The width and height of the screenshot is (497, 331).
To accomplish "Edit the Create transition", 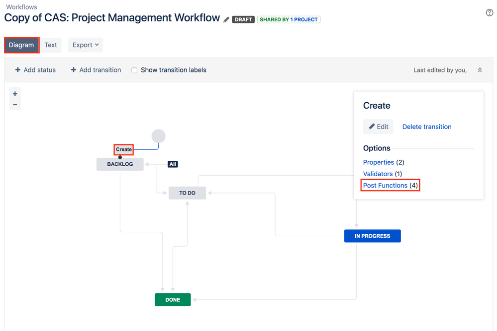I will (x=378, y=127).
